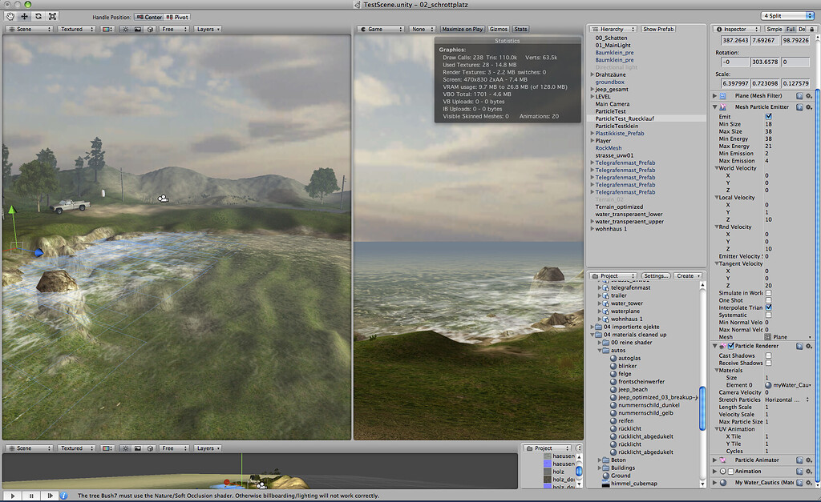Select the Move tool
The image size is (821, 502).
click(x=23, y=15)
